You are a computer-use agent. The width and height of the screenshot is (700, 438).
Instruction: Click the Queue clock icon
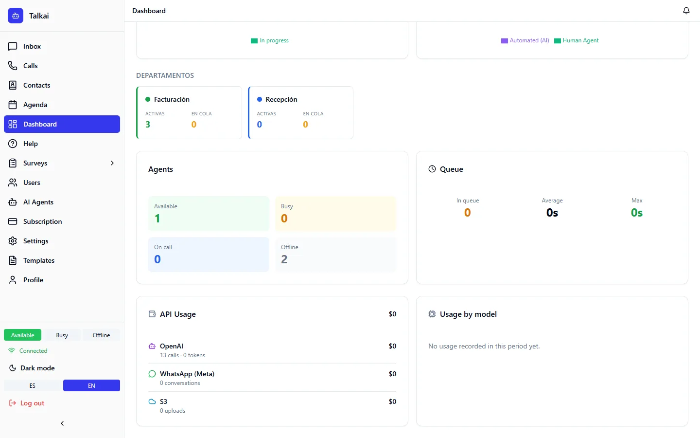432,169
